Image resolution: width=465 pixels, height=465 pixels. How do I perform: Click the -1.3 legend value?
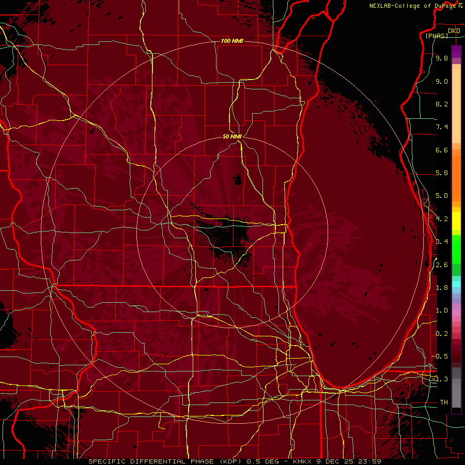pyautogui.click(x=440, y=379)
